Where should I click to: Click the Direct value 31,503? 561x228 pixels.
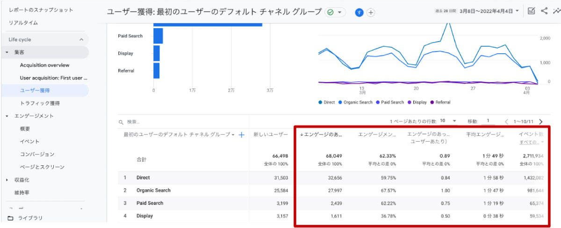tap(280, 178)
